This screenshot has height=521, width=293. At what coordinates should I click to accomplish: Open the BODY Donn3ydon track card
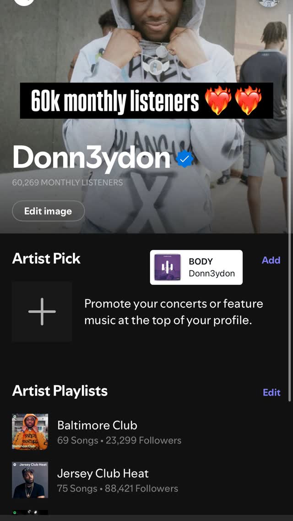coord(196,267)
